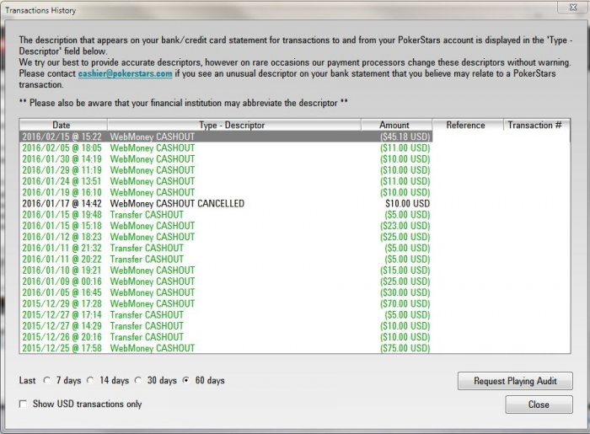
Task: Select the 2016/02/05 @ 18:05 transaction row
Action: [225, 147]
